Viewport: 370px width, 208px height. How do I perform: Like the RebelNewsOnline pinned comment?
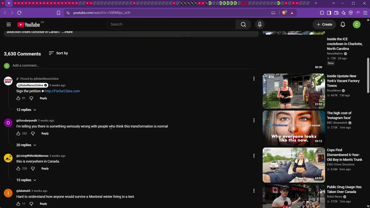pos(18,98)
